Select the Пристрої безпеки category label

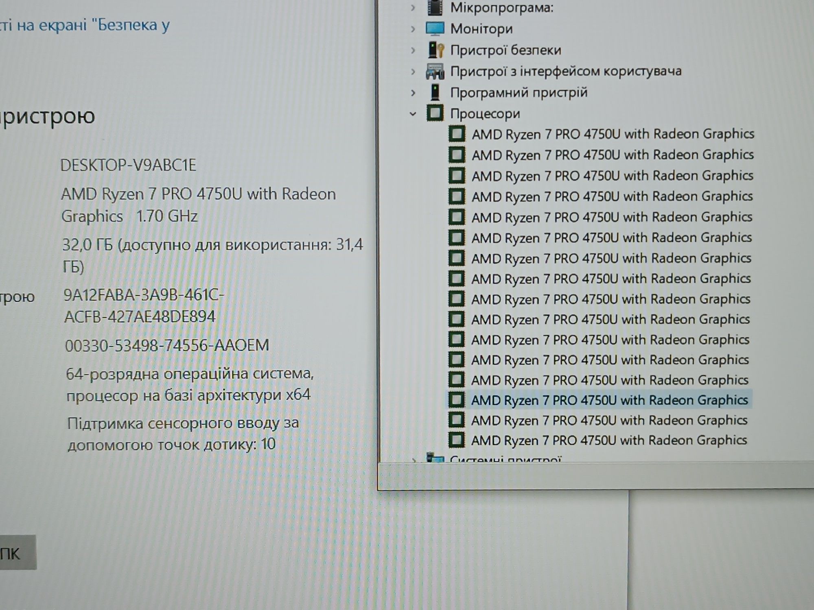[x=506, y=50]
